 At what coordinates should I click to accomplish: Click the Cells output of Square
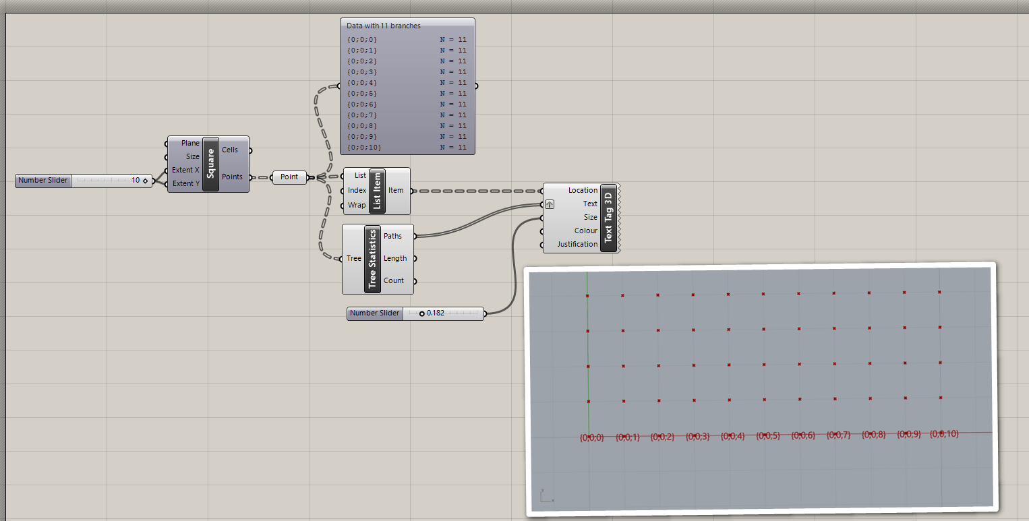point(230,150)
